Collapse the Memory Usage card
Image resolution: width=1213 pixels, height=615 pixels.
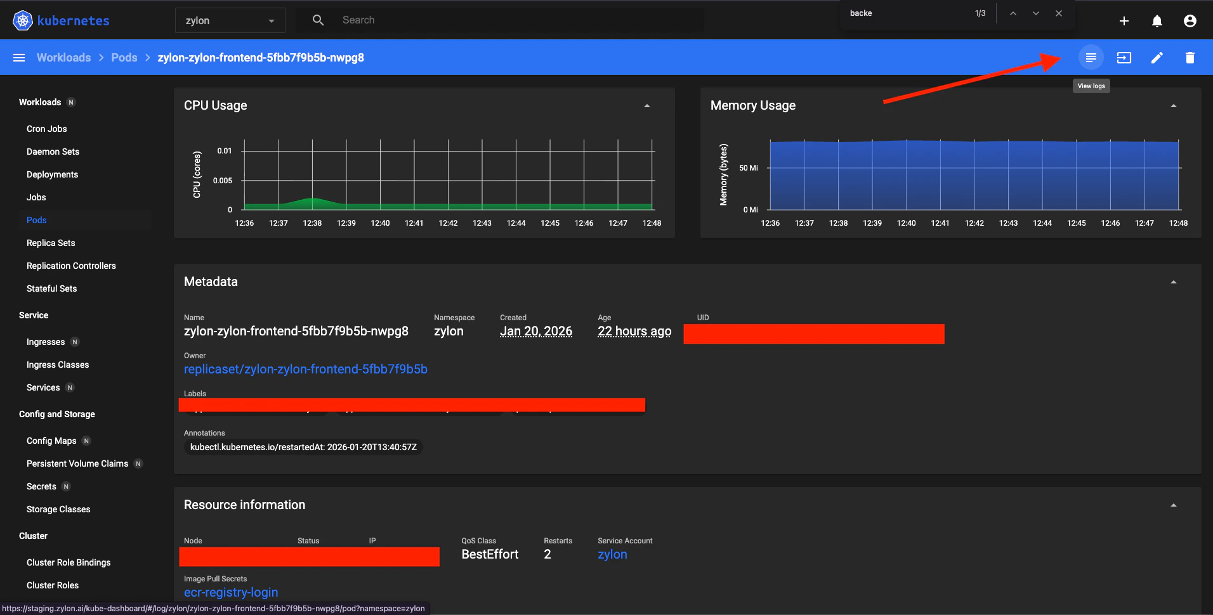point(1174,106)
